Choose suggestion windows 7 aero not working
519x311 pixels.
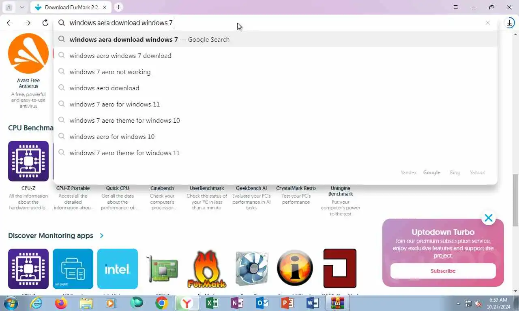(x=275, y=72)
